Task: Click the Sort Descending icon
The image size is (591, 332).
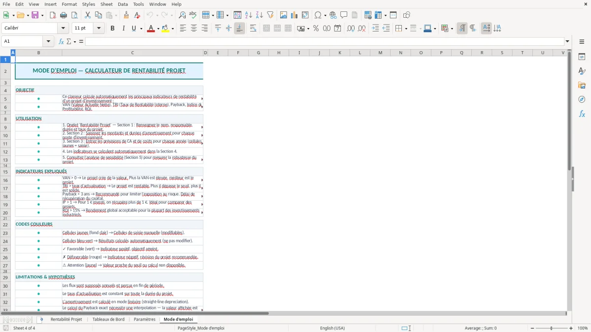Action: (260, 15)
